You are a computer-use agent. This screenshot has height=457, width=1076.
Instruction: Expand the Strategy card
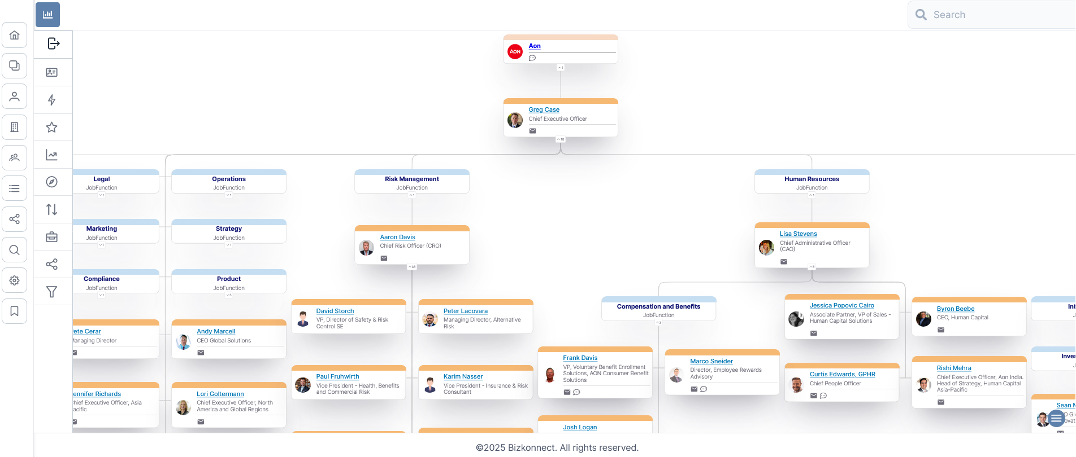tap(229, 245)
